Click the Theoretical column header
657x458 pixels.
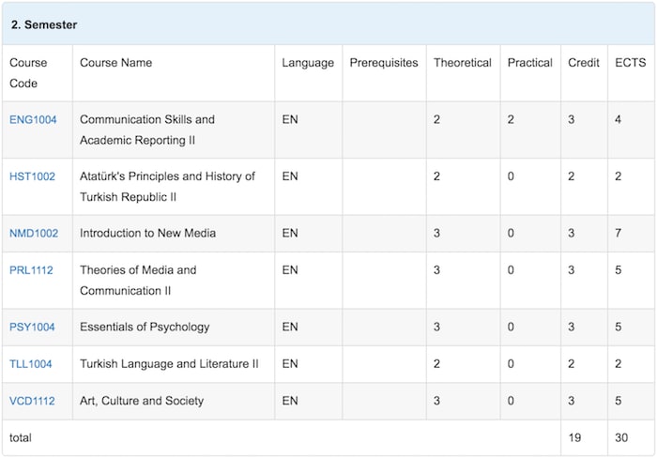pos(463,63)
